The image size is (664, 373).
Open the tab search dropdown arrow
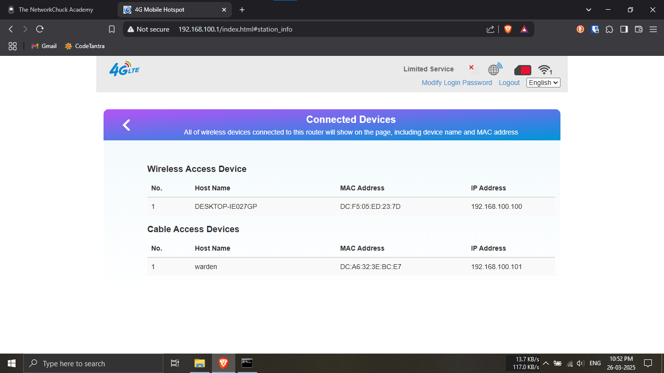588,10
